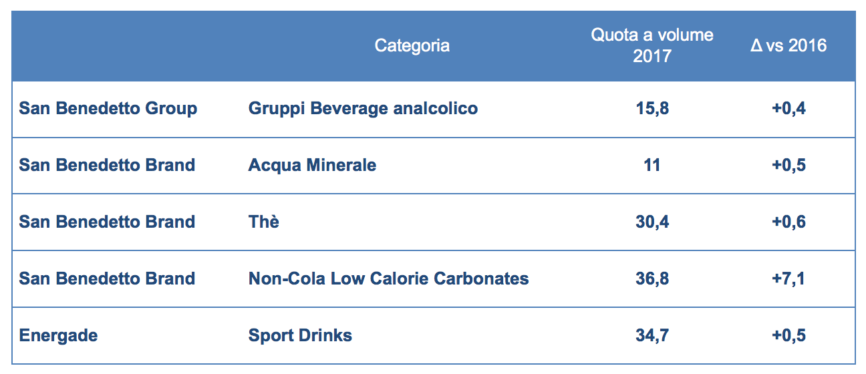Select Non-Cola Low Calorie Carbonates cell
The width and height of the screenshot is (866, 374).
[x=388, y=278]
